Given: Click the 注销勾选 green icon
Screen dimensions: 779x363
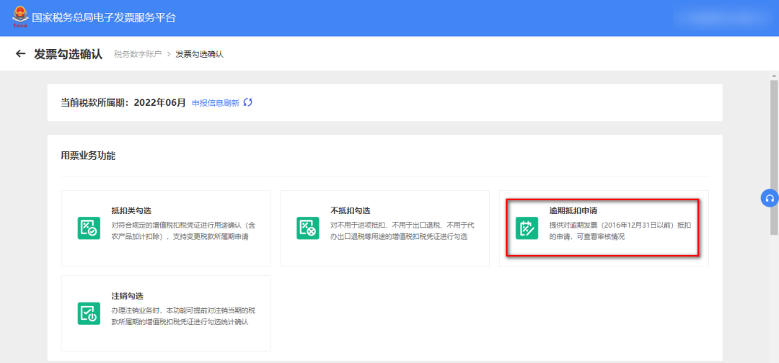Looking at the screenshot, I should click(89, 313).
